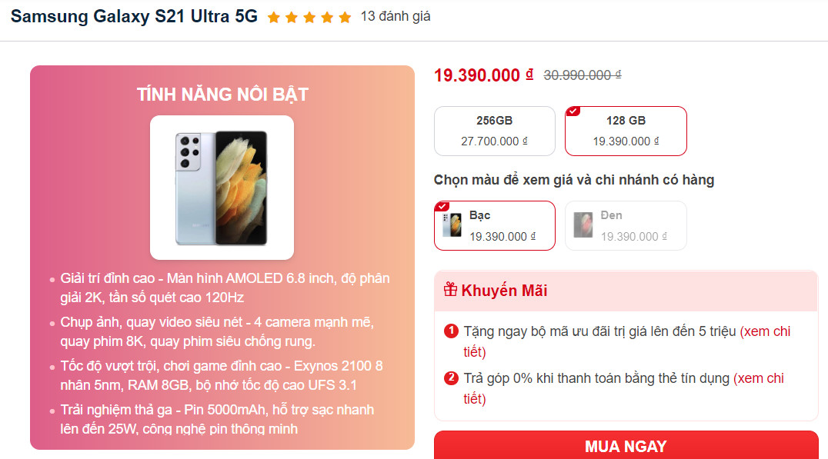Click the red number 1 promotion badge
Image resolution: width=828 pixels, height=459 pixels.
(451, 331)
